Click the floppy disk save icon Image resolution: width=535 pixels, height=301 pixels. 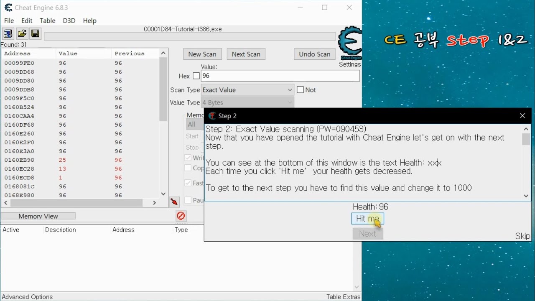(36, 33)
